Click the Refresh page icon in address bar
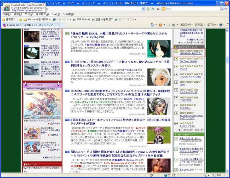Viewport: 230px width, 178px height. tap(153, 9)
